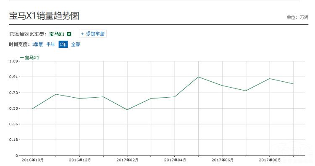Screen dimensions: 315x166
Task: Click the 0.91 y-axis value
Action: pos(13,77)
